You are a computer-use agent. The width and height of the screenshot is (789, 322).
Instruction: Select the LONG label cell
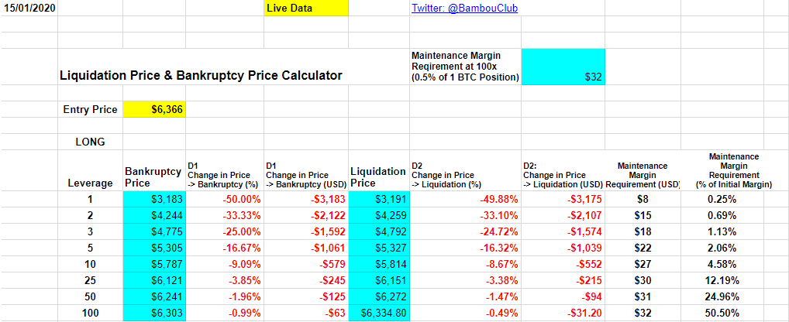tap(91, 142)
